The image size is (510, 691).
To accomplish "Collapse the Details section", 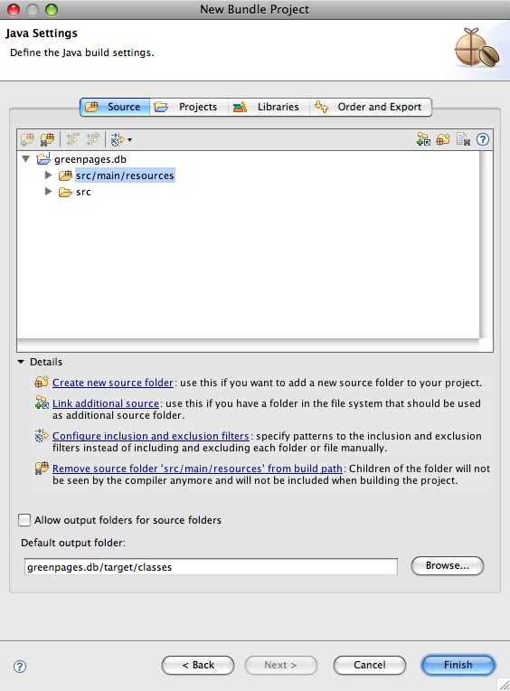I will (21, 362).
